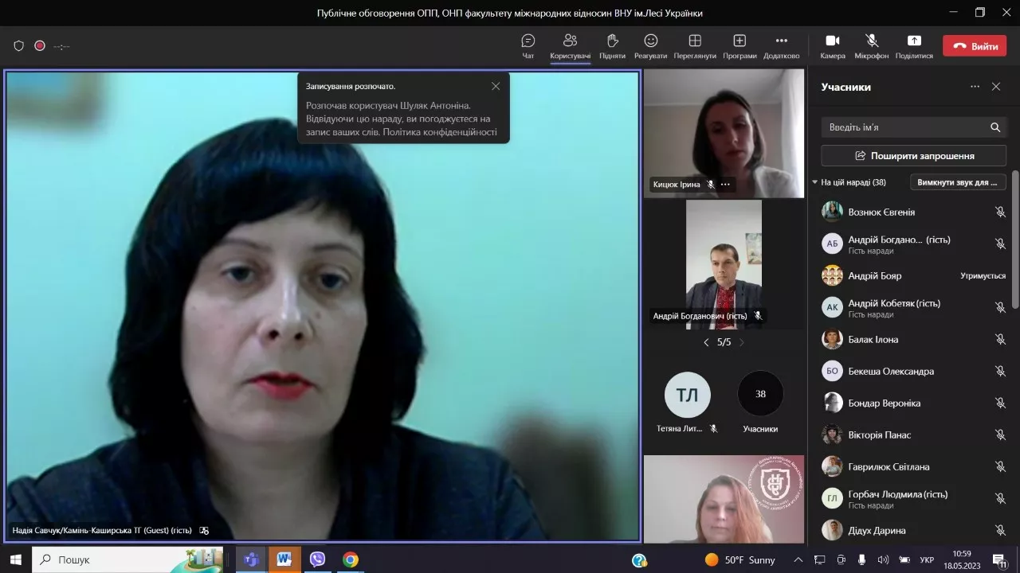
Task: Open participants panel more options menu
Action: (975, 87)
